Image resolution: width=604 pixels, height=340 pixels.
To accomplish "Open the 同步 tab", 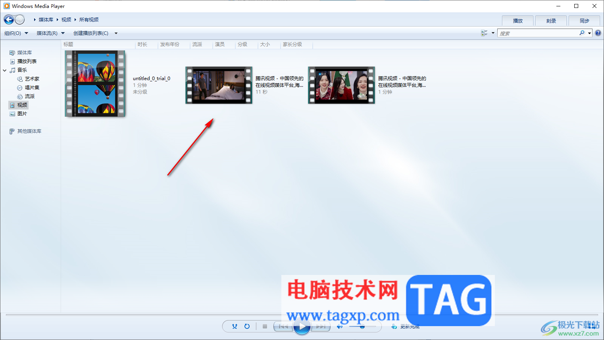I will [584, 21].
